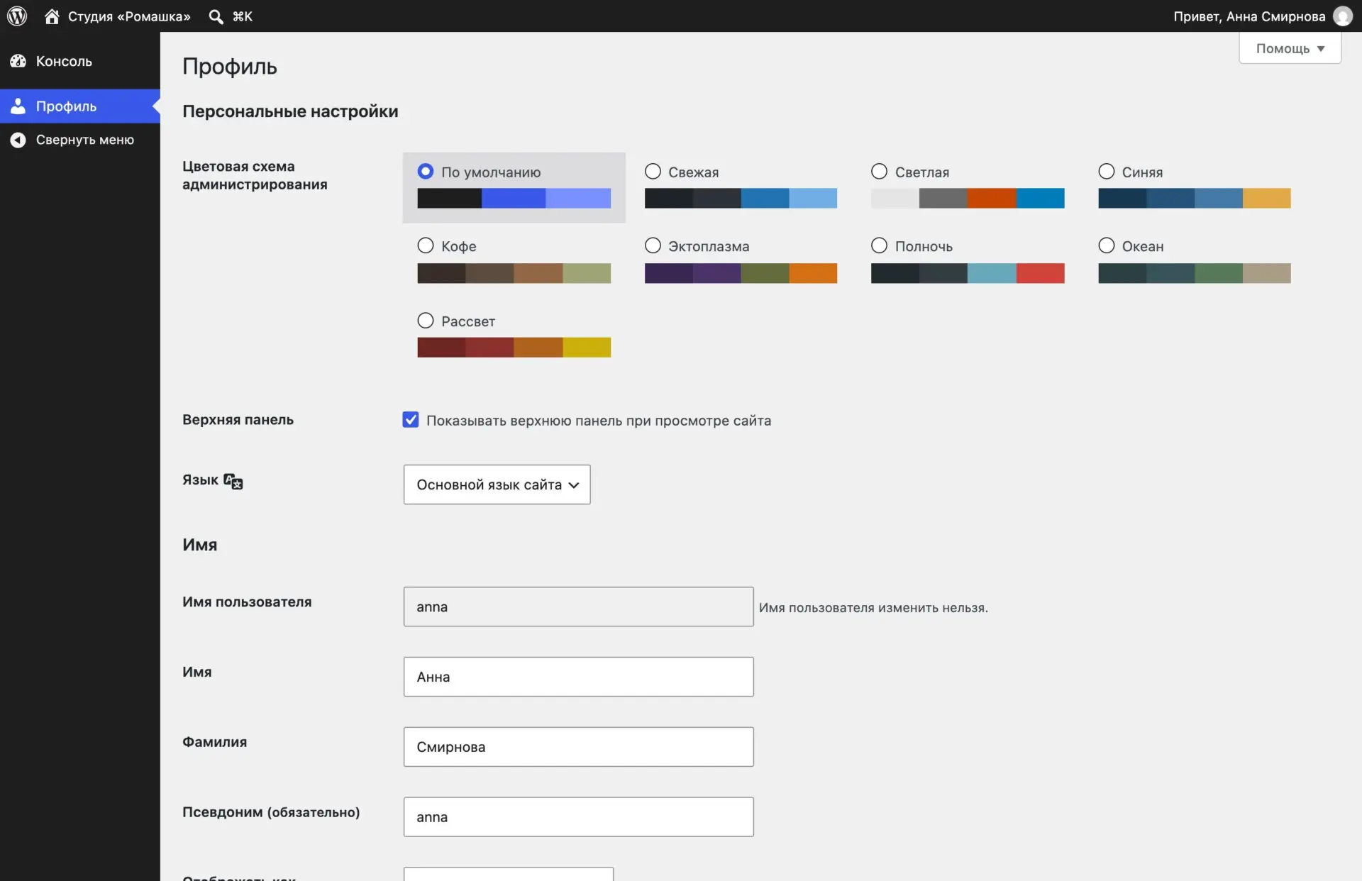Click the Имя field containing Анна
The height and width of the screenshot is (881, 1362).
pos(578,677)
